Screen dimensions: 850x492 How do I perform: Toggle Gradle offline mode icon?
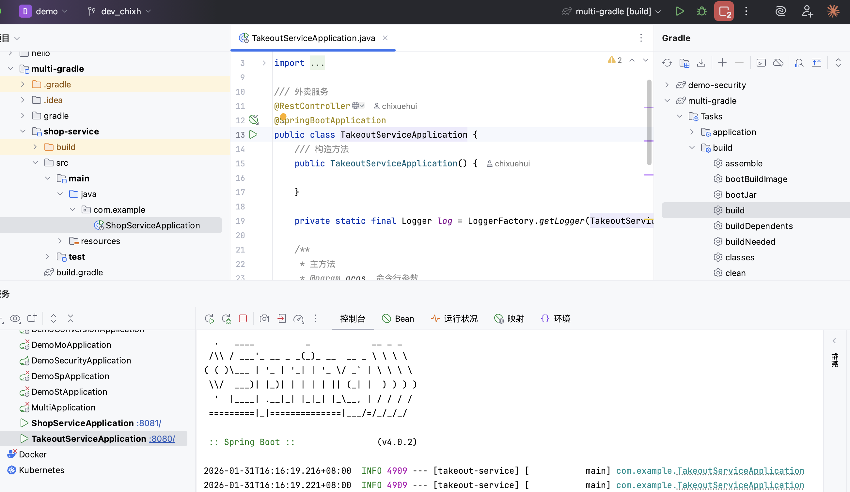778,63
